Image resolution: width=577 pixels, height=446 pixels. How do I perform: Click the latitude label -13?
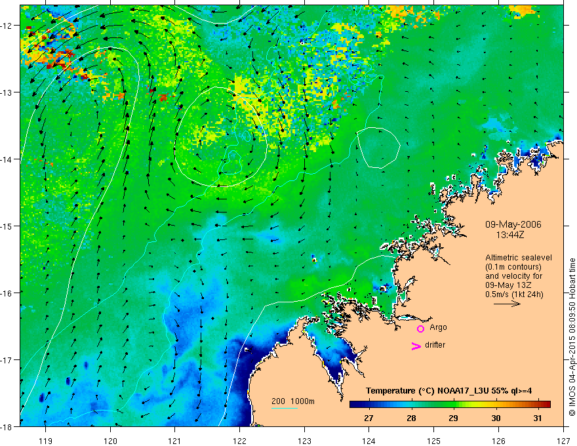click(7, 92)
